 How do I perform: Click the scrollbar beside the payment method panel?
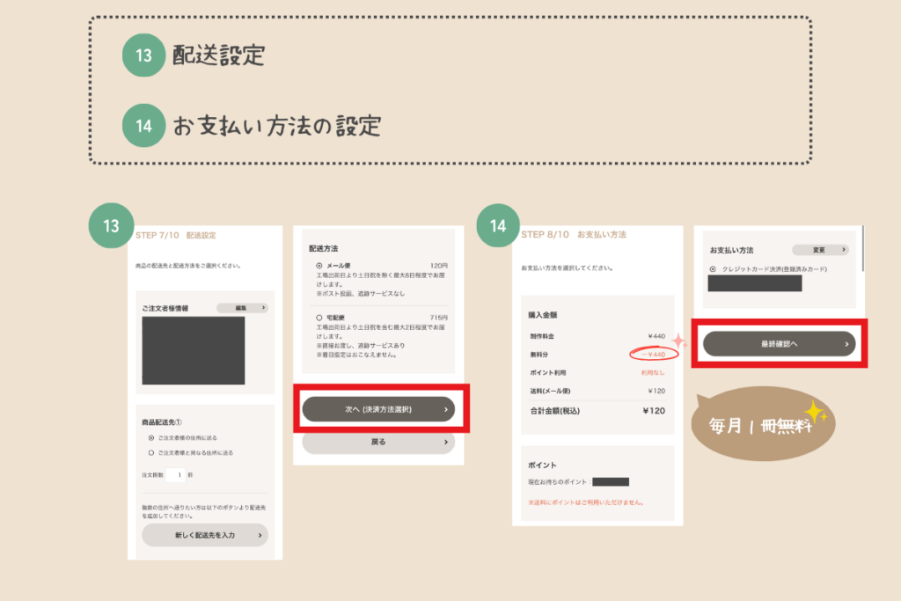(x=863, y=251)
